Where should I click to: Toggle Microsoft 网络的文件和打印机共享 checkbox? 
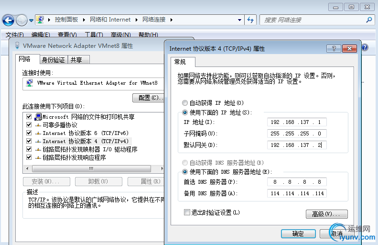(29, 117)
